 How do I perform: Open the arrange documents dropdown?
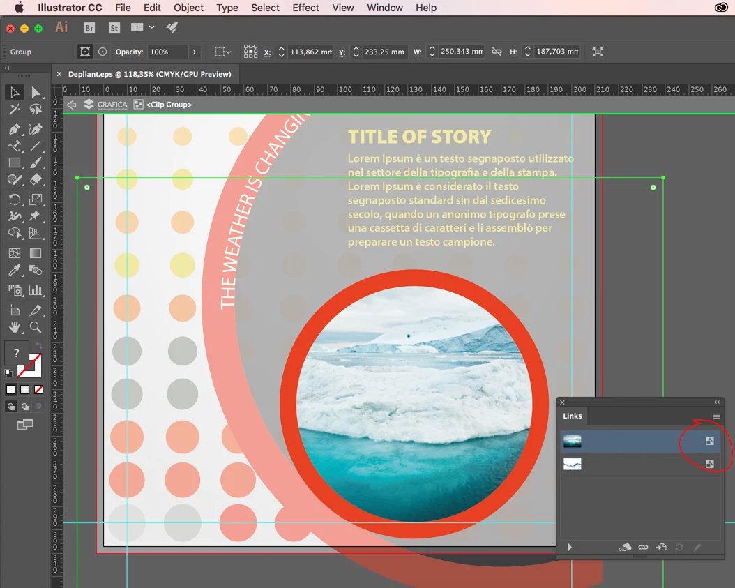[142, 27]
